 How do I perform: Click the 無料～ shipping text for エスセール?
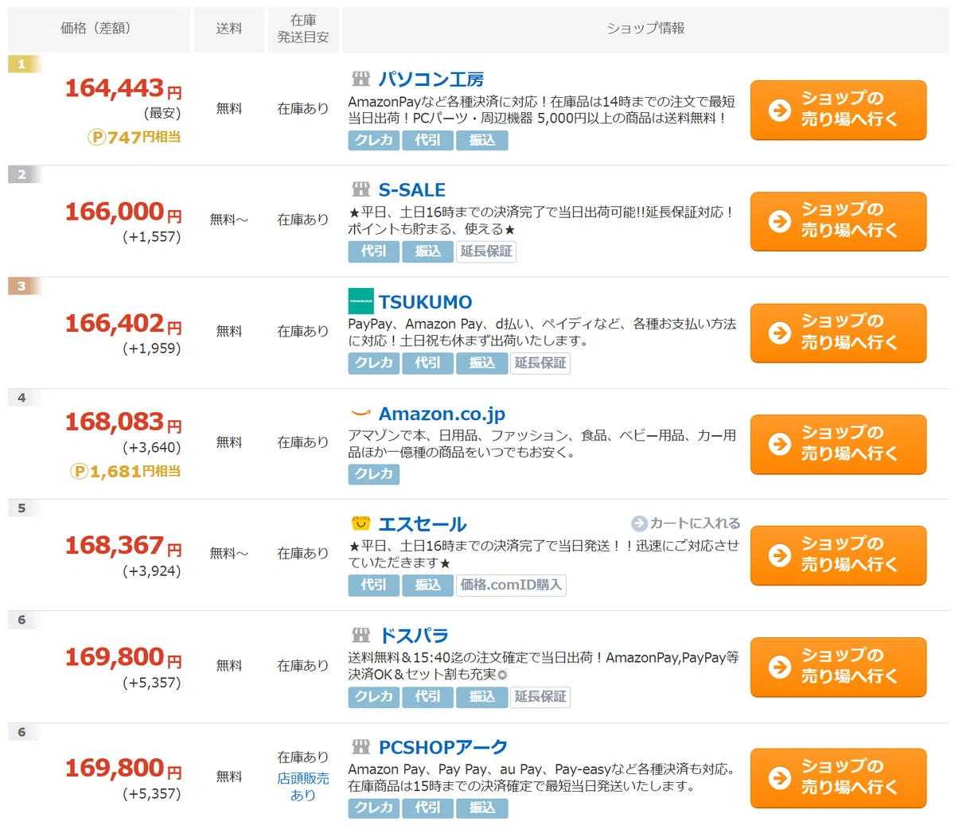[229, 553]
